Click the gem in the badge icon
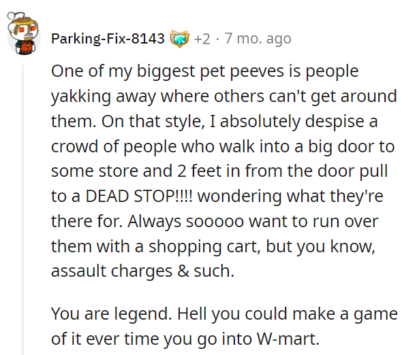The width and height of the screenshot is (417, 355). [180, 39]
